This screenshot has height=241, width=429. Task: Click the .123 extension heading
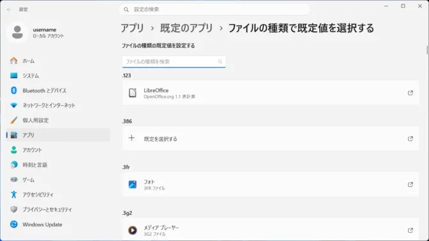[126, 75]
